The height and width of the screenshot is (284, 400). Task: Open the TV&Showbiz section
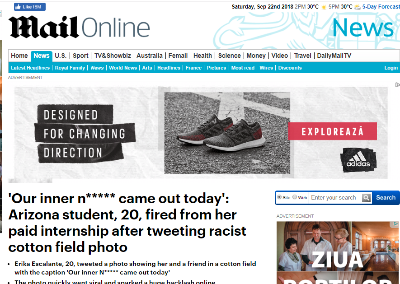(113, 56)
